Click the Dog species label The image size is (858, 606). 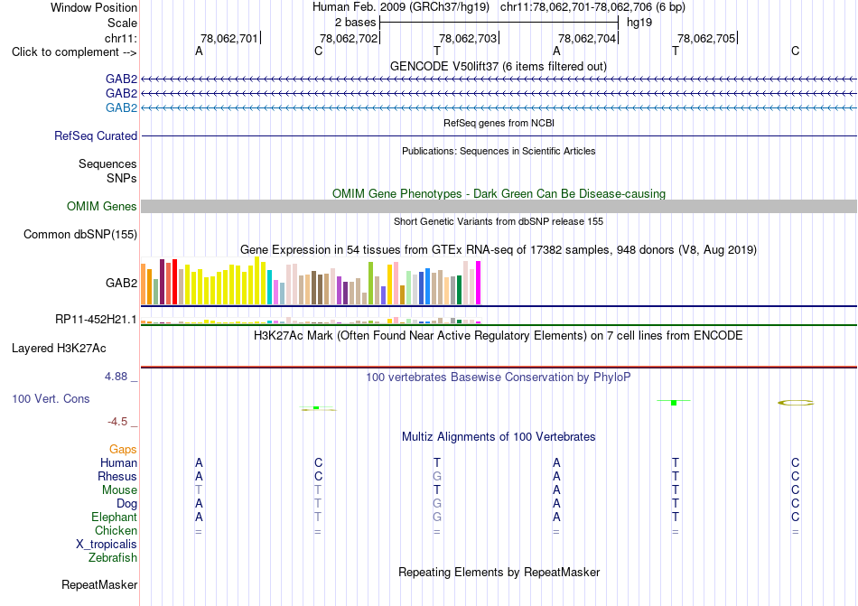click(x=126, y=504)
